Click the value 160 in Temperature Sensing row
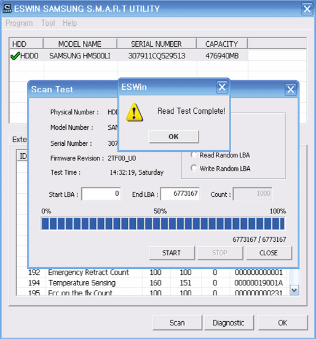Image resolution: width=316 pixels, height=339 pixels. pyautogui.click(x=156, y=283)
